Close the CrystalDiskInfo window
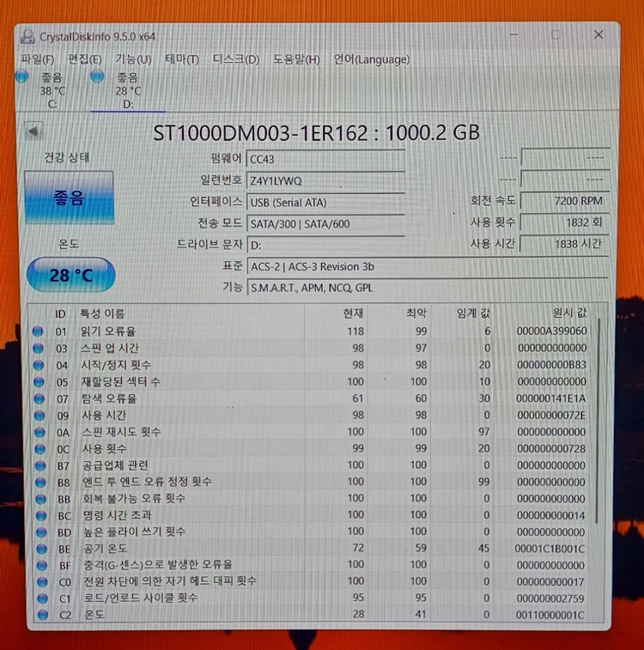The height and width of the screenshot is (650, 644). (598, 35)
